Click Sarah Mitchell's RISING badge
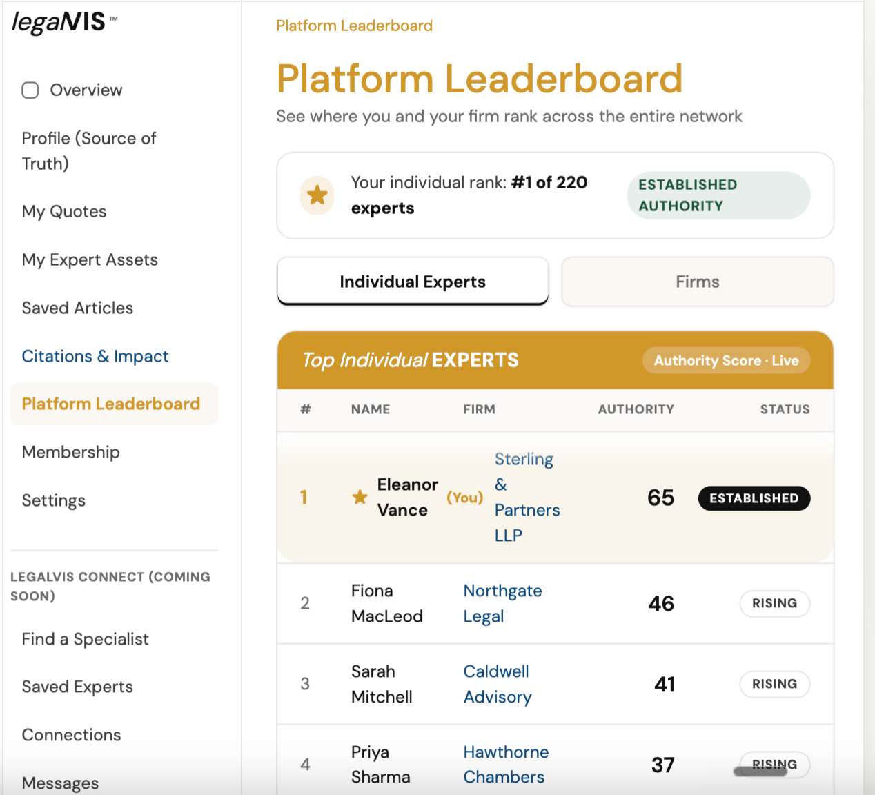Viewport: 875px width, 795px height. 774,684
